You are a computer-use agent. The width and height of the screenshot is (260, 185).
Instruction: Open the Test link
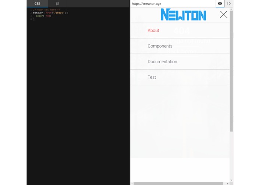point(152,77)
